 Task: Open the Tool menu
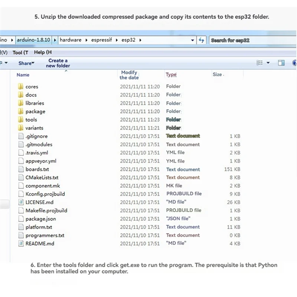(x=20, y=52)
